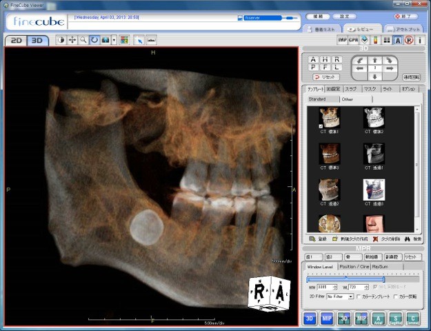The width and height of the screenshot is (431, 331).
Task: Expand the camera tool dropdown arrow
Action: coord(114,40)
